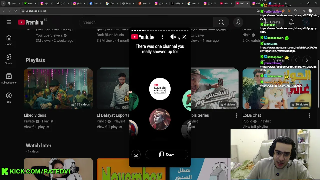Select the Arabic academy channel avatar
Viewport: 320px width, 180px height.
click(x=160, y=89)
